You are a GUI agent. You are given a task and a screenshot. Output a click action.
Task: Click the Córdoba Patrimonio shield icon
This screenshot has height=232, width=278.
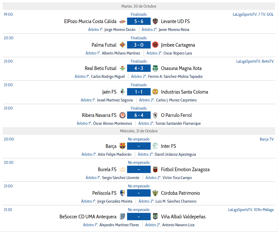tap(155, 193)
